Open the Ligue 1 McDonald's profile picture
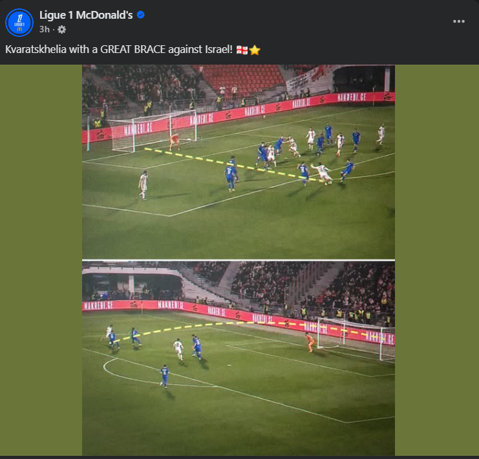 (x=19, y=23)
